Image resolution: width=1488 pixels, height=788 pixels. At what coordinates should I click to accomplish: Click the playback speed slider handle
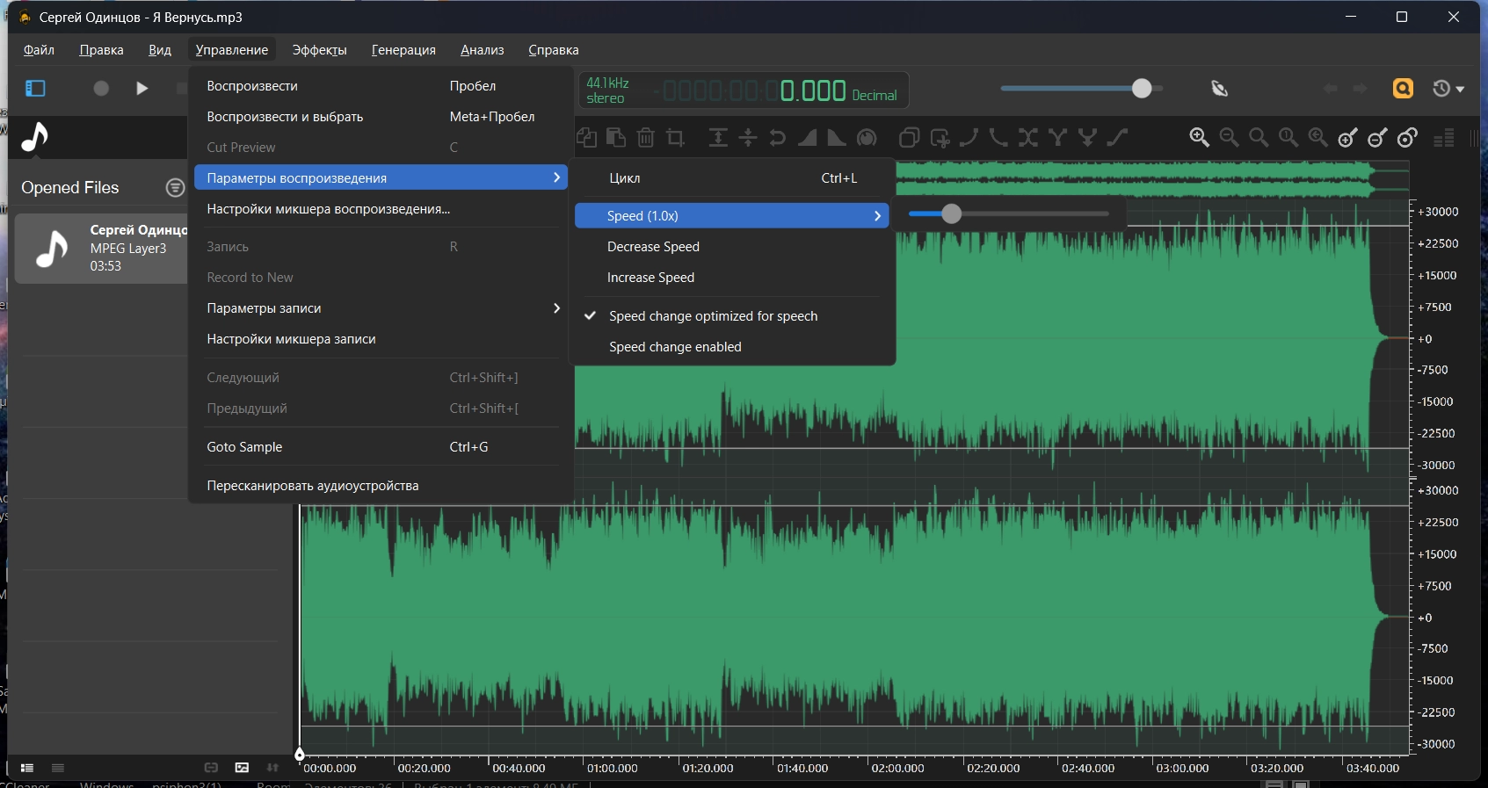pos(951,213)
